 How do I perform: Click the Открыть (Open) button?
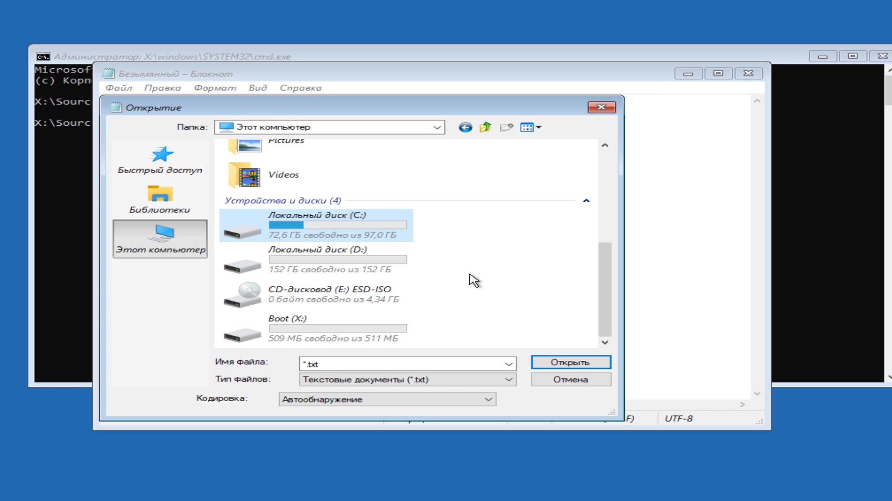point(571,362)
